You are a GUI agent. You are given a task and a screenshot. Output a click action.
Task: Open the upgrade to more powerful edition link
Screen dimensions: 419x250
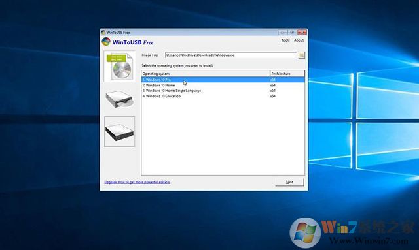[137, 182]
